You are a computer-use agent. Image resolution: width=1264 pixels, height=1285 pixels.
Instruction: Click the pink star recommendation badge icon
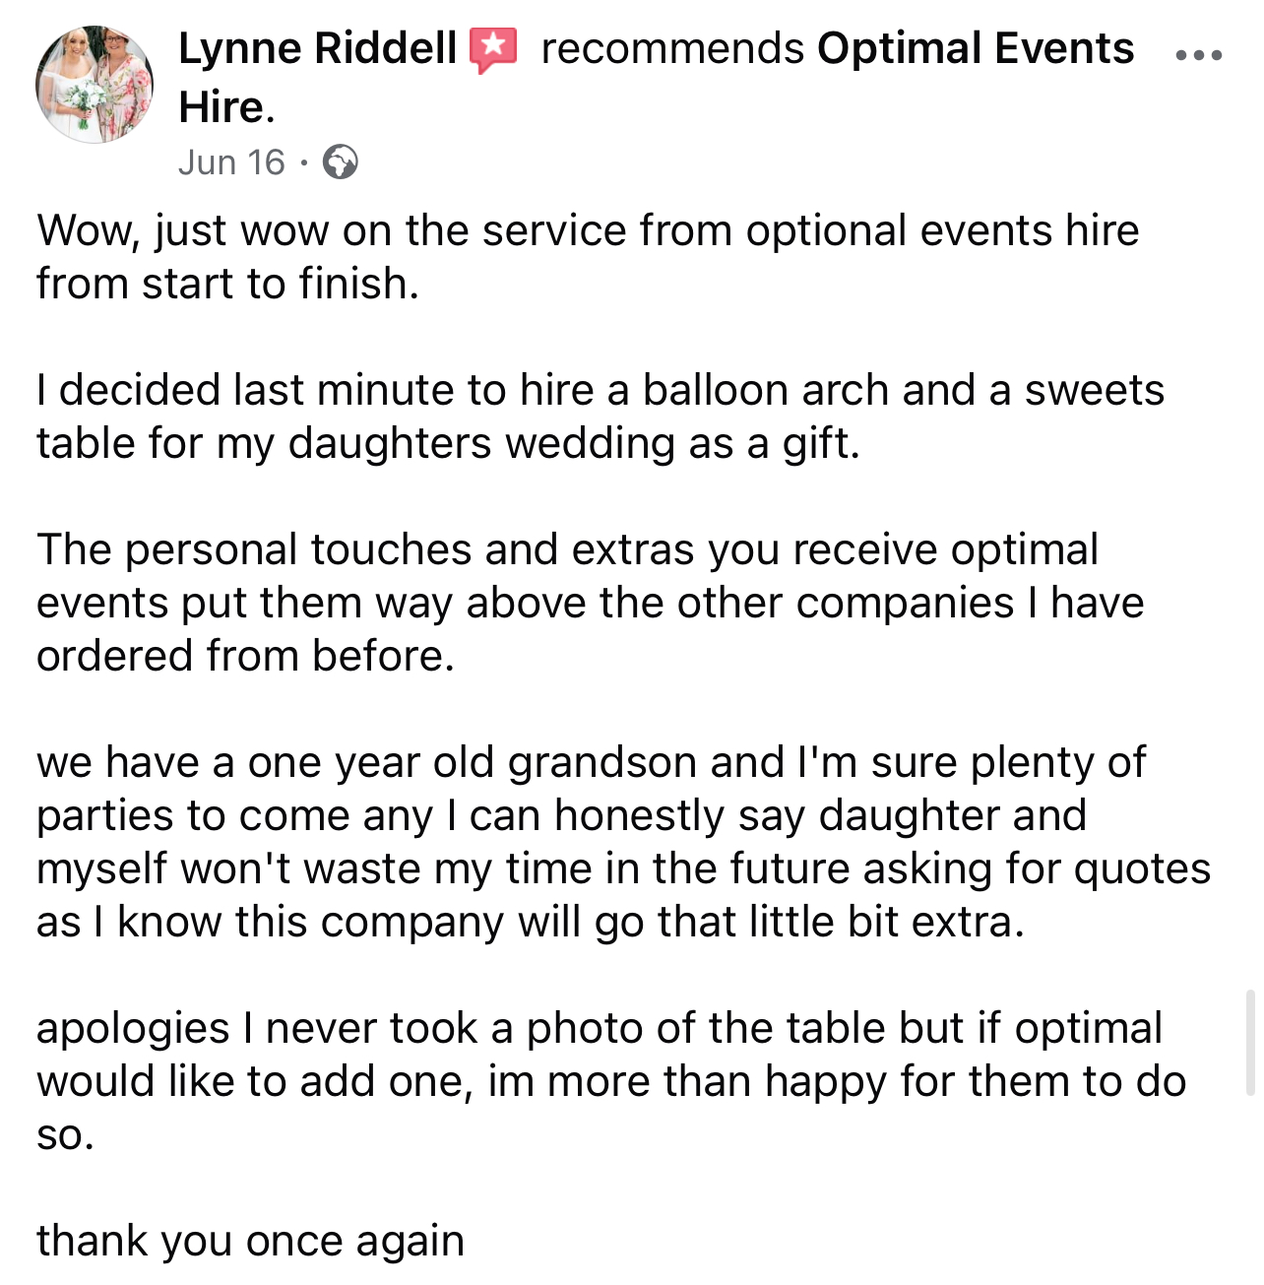(x=493, y=50)
